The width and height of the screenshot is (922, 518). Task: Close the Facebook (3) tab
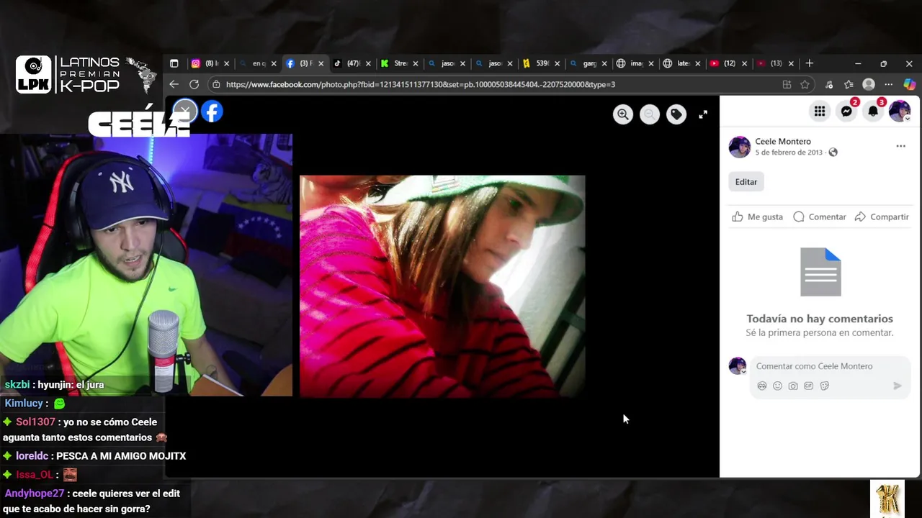pos(321,63)
